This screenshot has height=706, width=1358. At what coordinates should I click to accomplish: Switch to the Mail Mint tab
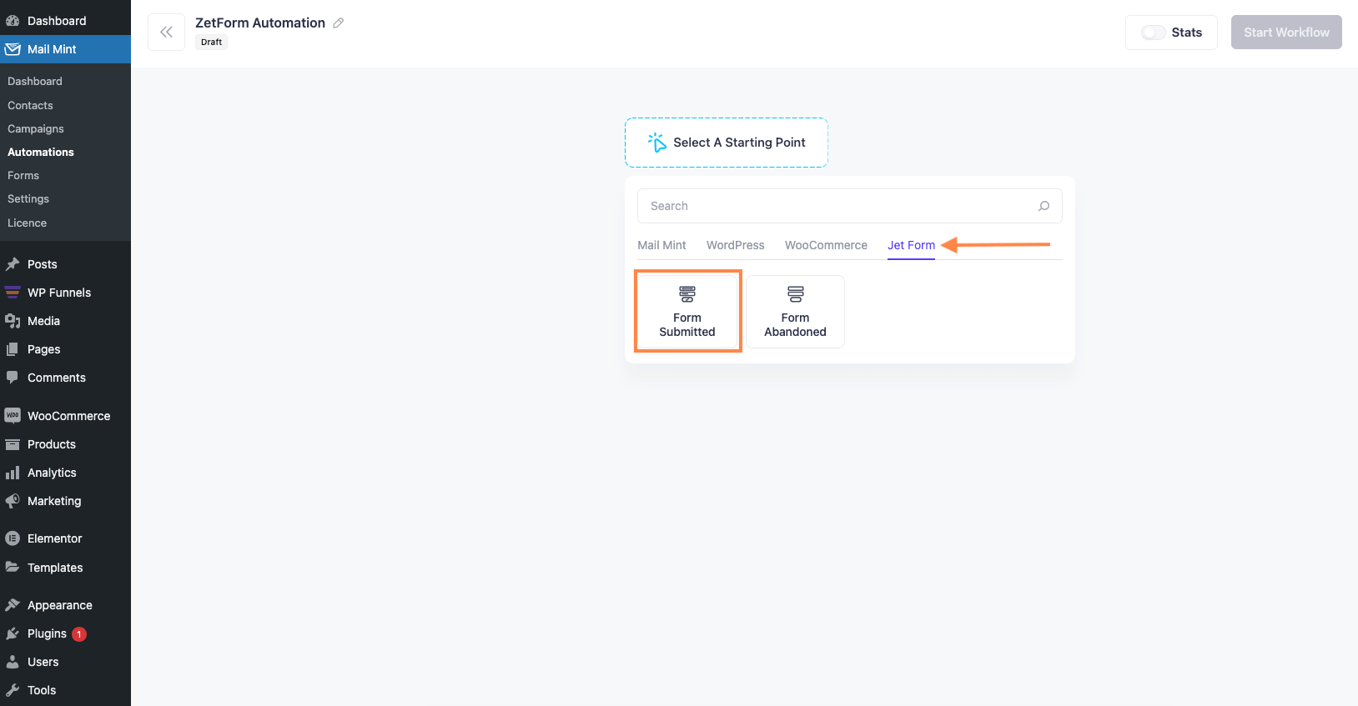click(661, 245)
